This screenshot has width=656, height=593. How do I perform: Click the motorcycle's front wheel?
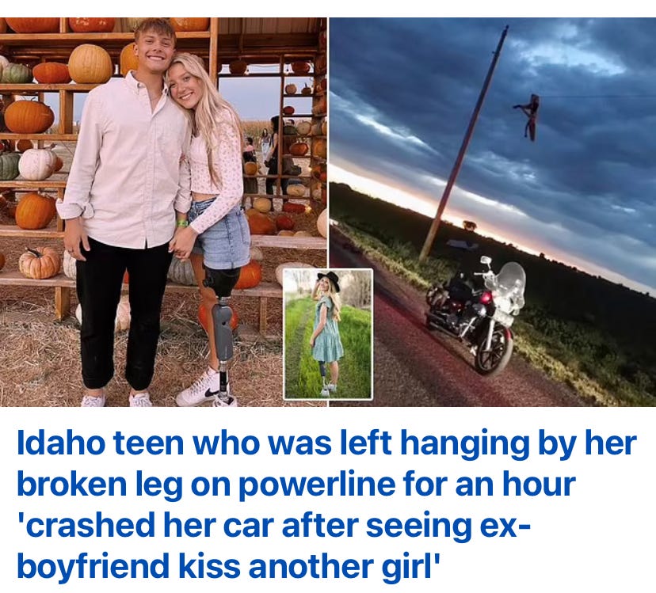[x=493, y=352]
